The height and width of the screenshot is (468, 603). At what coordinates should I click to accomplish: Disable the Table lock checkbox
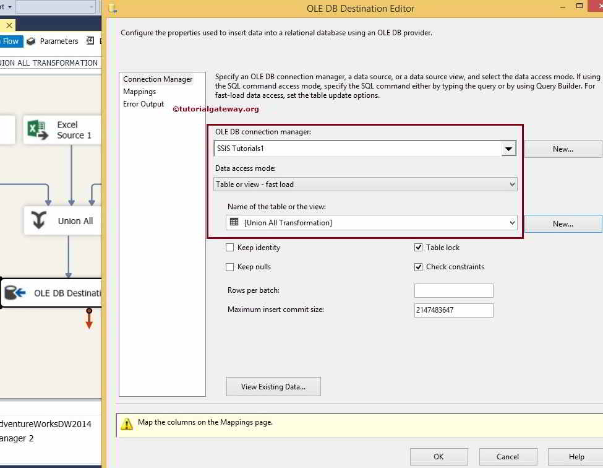click(419, 247)
